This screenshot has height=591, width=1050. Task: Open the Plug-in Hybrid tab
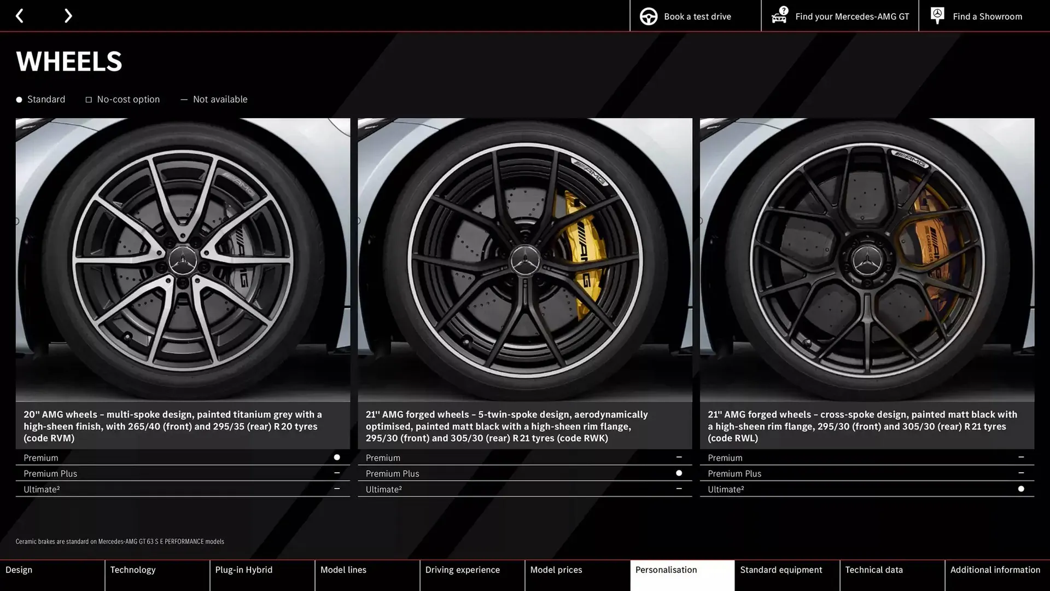click(262, 575)
